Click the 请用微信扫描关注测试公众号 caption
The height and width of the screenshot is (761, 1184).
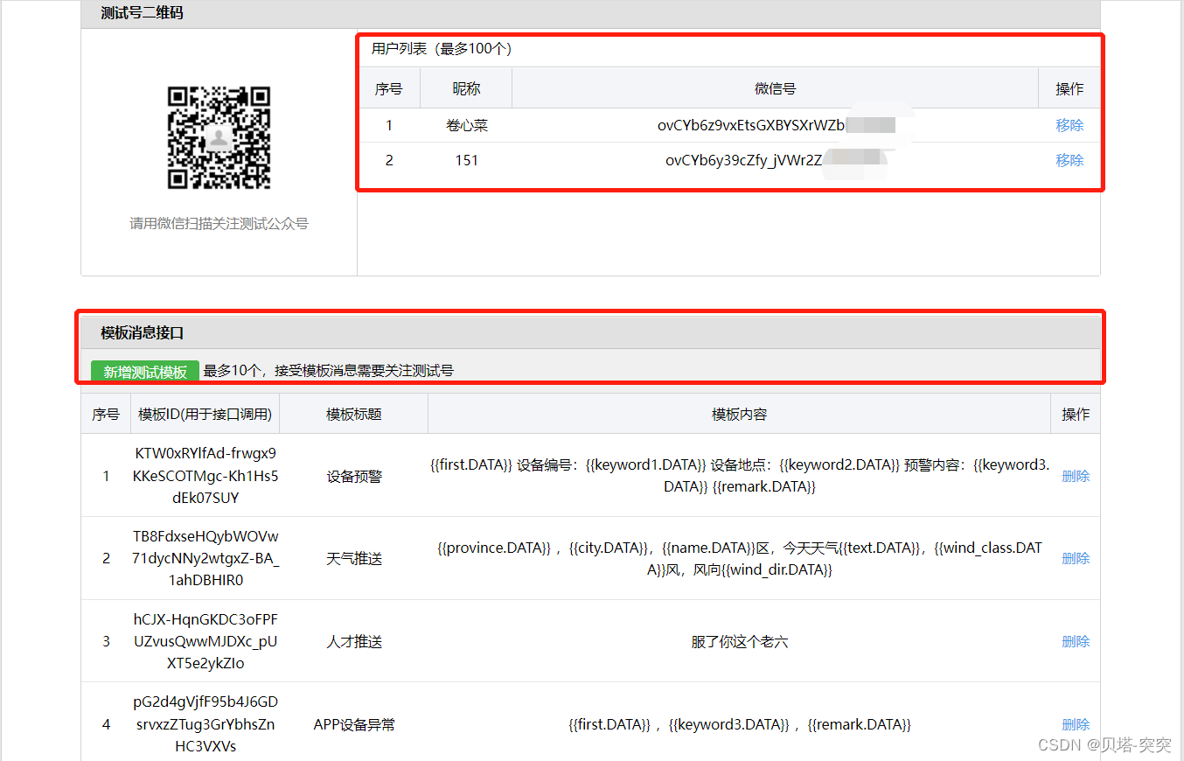(219, 223)
